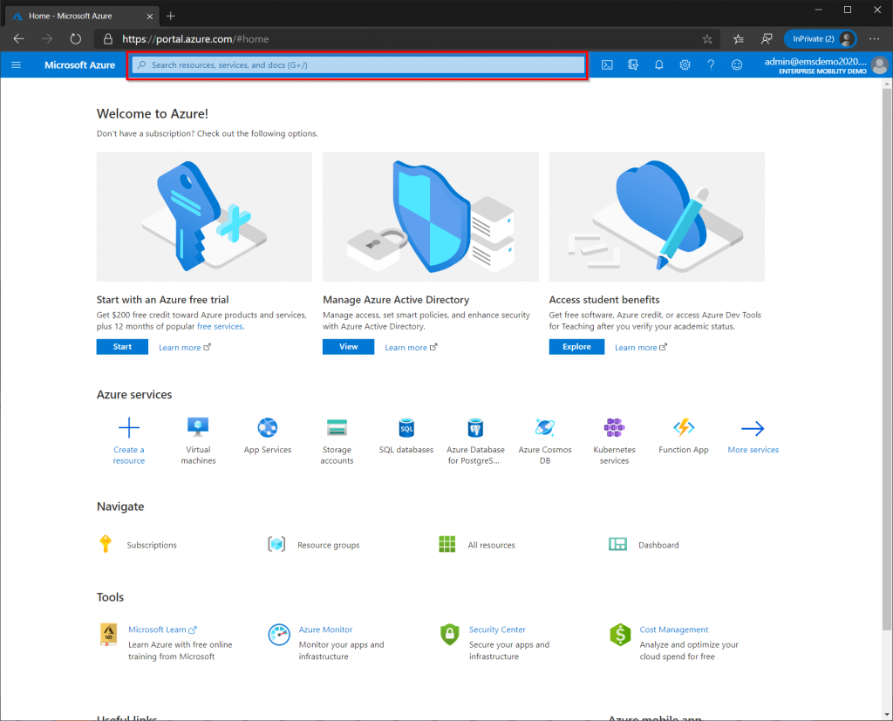This screenshot has height=721, width=893.
Task: Follow the free services link
Action: click(220, 326)
